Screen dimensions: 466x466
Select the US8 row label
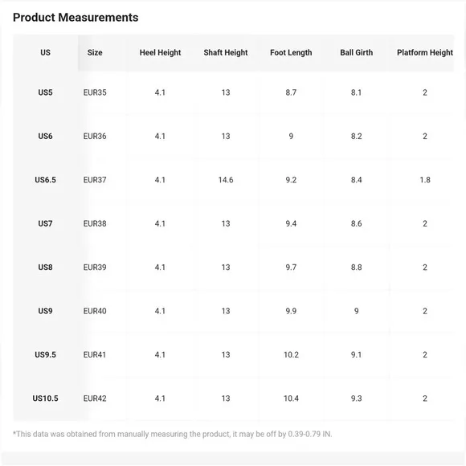(45, 268)
